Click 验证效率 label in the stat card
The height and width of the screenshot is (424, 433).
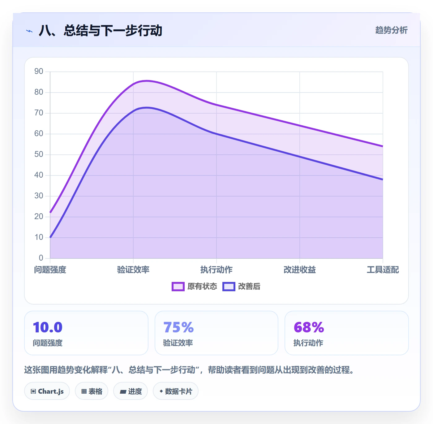click(x=178, y=343)
